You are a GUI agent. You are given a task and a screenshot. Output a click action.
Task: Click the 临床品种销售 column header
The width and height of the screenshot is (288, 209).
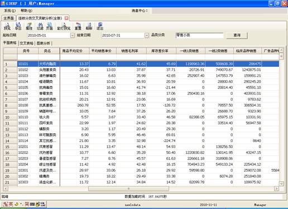click(x=248, y=51)
